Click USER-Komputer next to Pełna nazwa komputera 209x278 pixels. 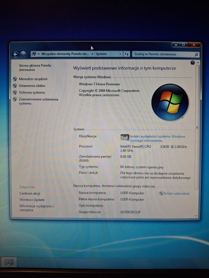pos(132,200)
